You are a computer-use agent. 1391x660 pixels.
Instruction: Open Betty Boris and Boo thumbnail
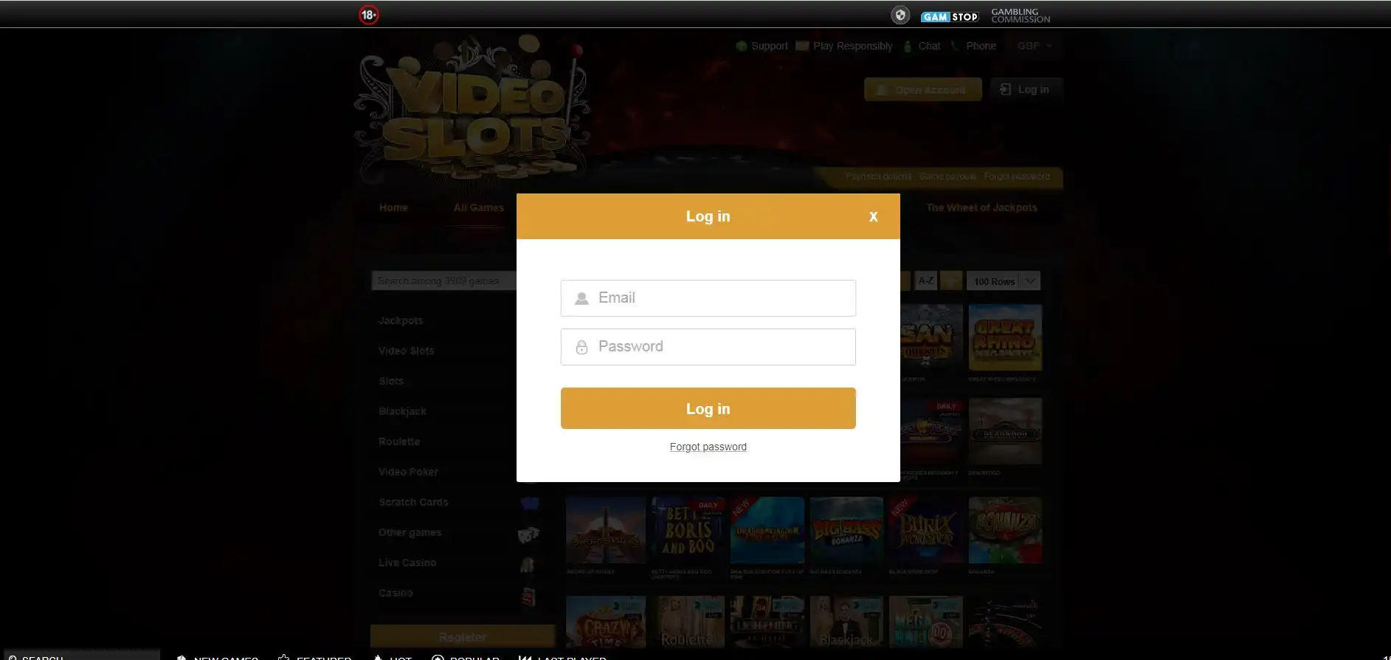click(688, 530)
